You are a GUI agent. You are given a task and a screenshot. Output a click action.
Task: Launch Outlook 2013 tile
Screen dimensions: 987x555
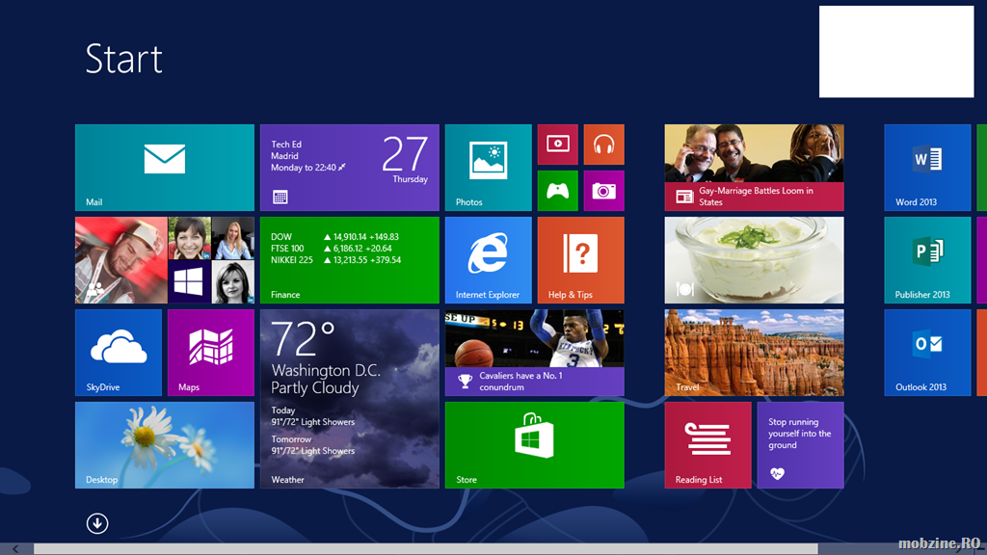(927, 353)
